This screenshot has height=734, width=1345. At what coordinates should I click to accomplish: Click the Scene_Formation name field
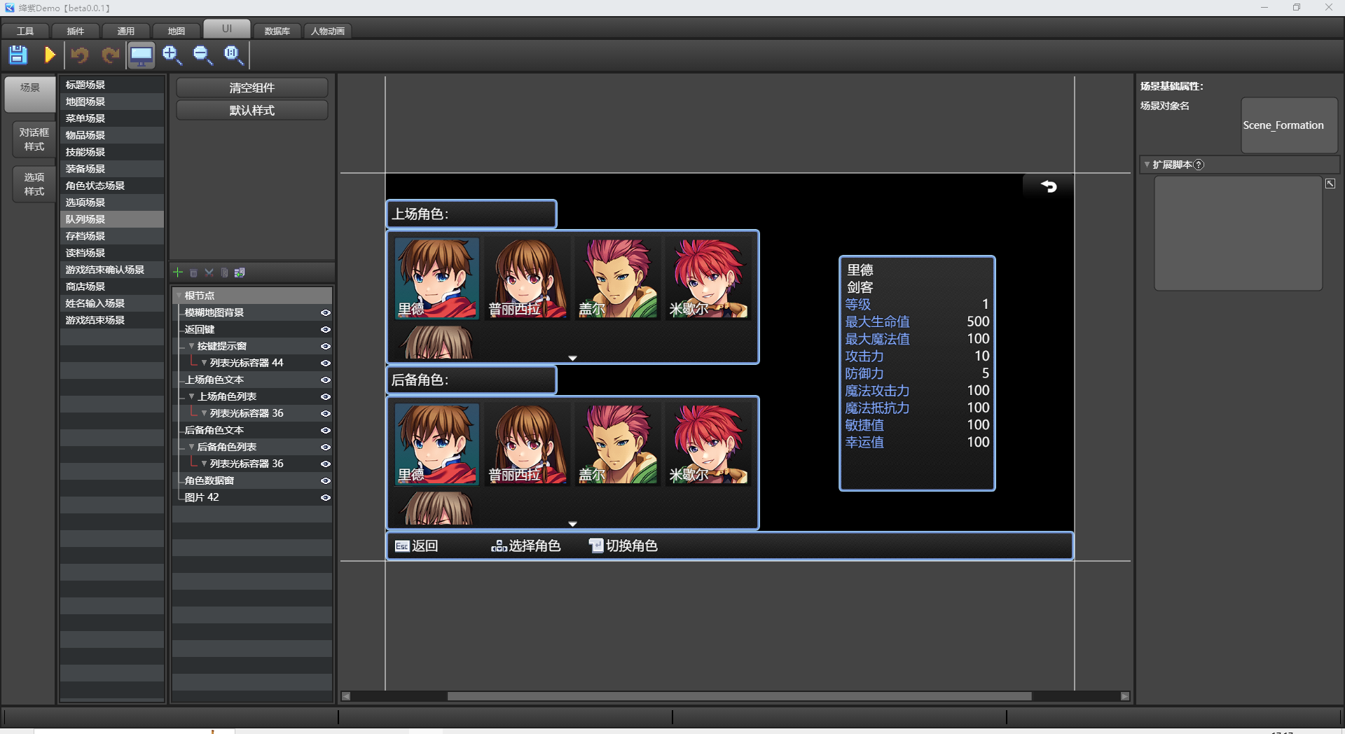(x=1289, y=125)
